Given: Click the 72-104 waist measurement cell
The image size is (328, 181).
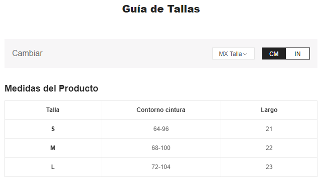Looking at the screenshot, I should (161, 167).
